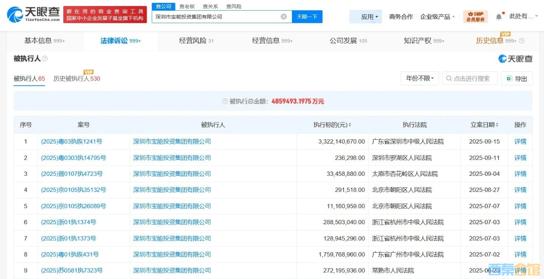Open case (2025)晋0107执4723号
This screenshot has height=279, width=544.
click(x=72, y=174)
